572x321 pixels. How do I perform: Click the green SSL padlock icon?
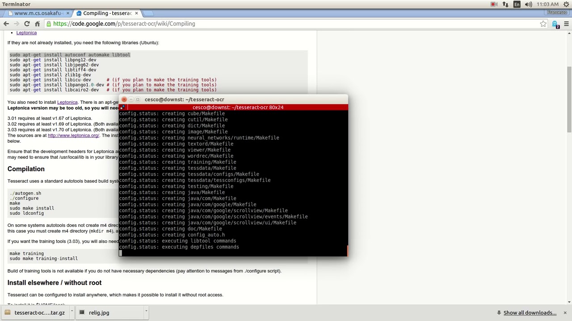point(48,24)
